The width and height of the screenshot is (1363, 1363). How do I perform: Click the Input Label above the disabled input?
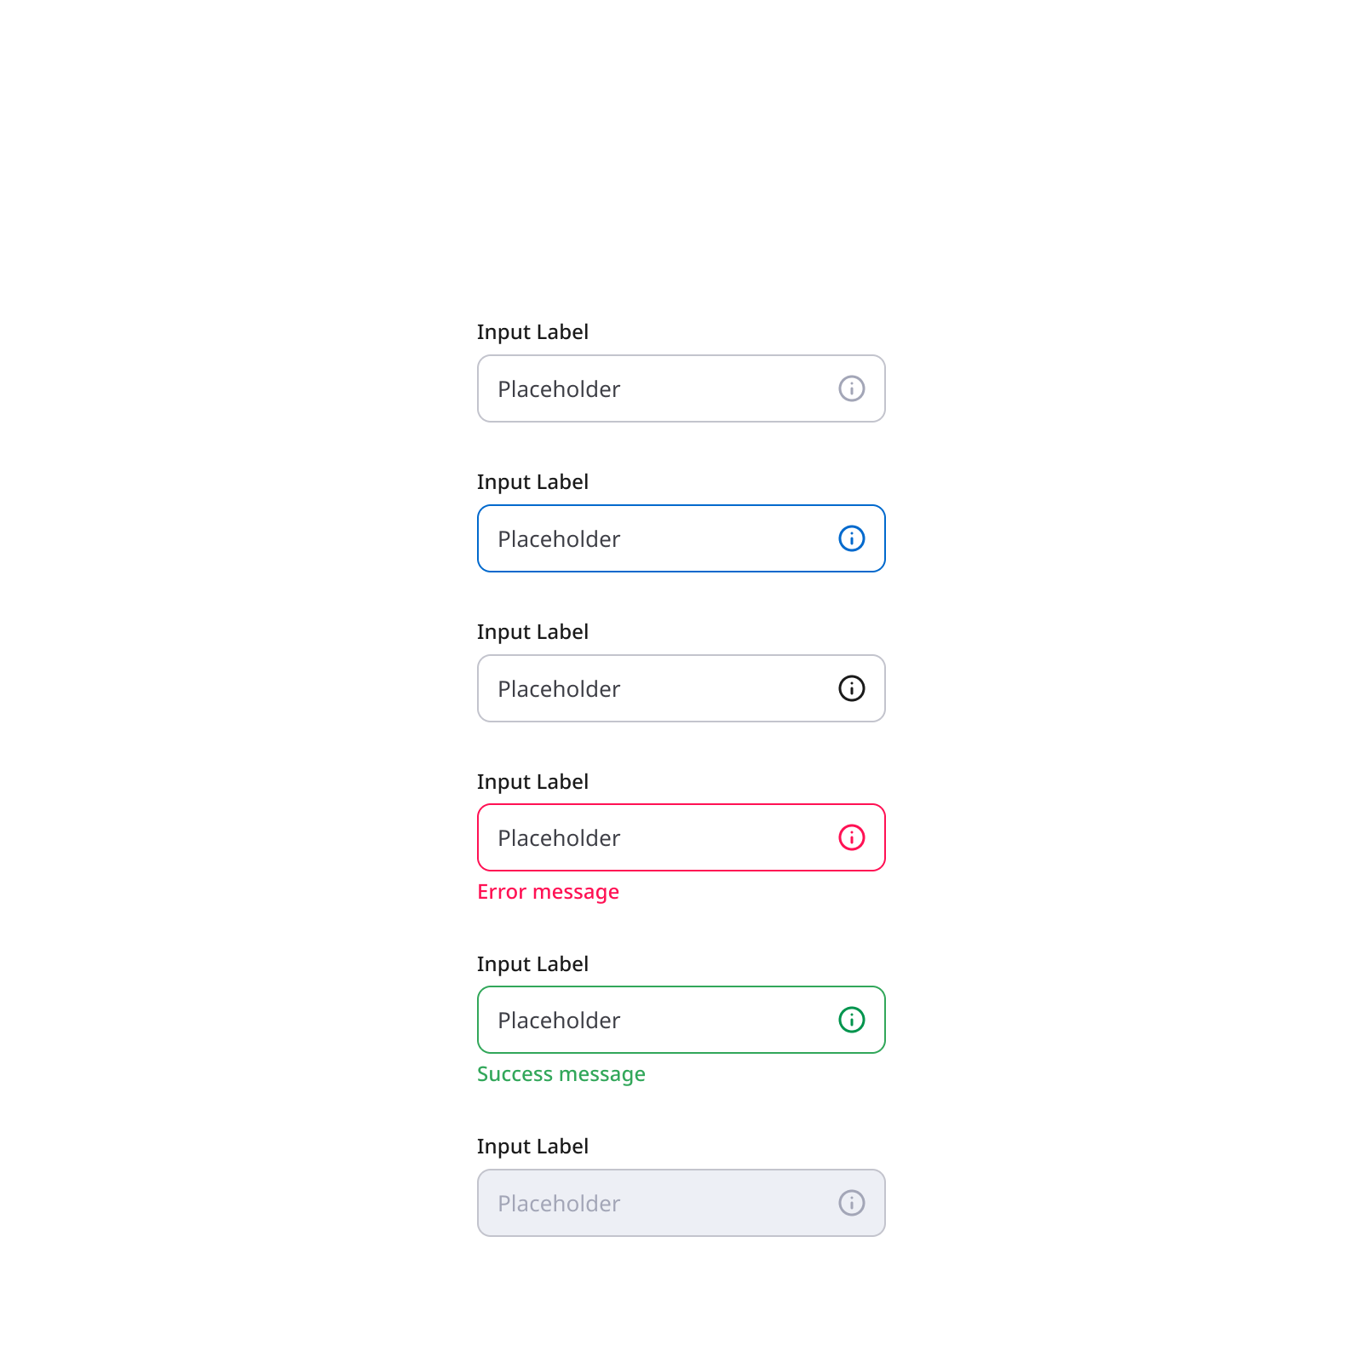tap(532, 1146)
